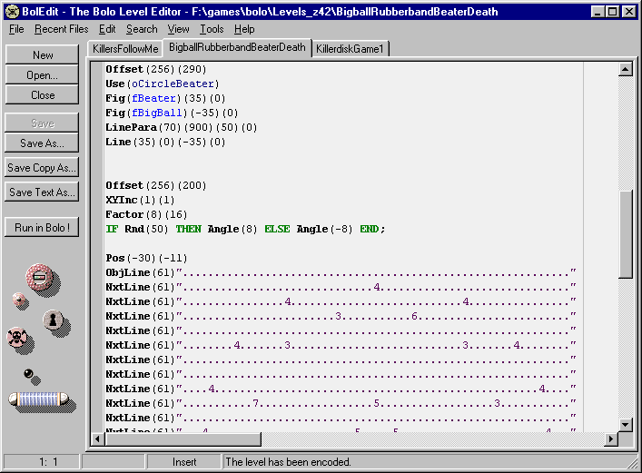Click the Open... button
642x473 pixels.
pos(42,75)
